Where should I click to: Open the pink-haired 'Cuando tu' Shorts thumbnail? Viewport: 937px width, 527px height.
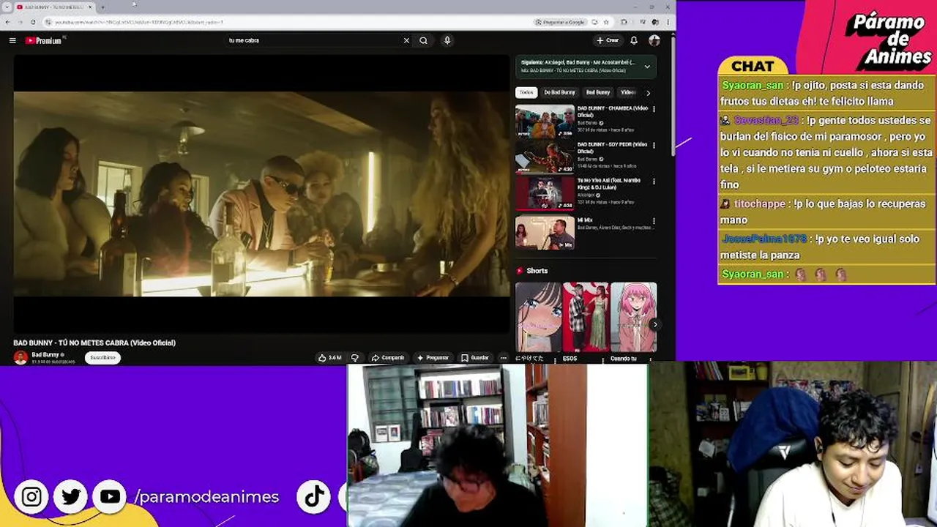634,317
